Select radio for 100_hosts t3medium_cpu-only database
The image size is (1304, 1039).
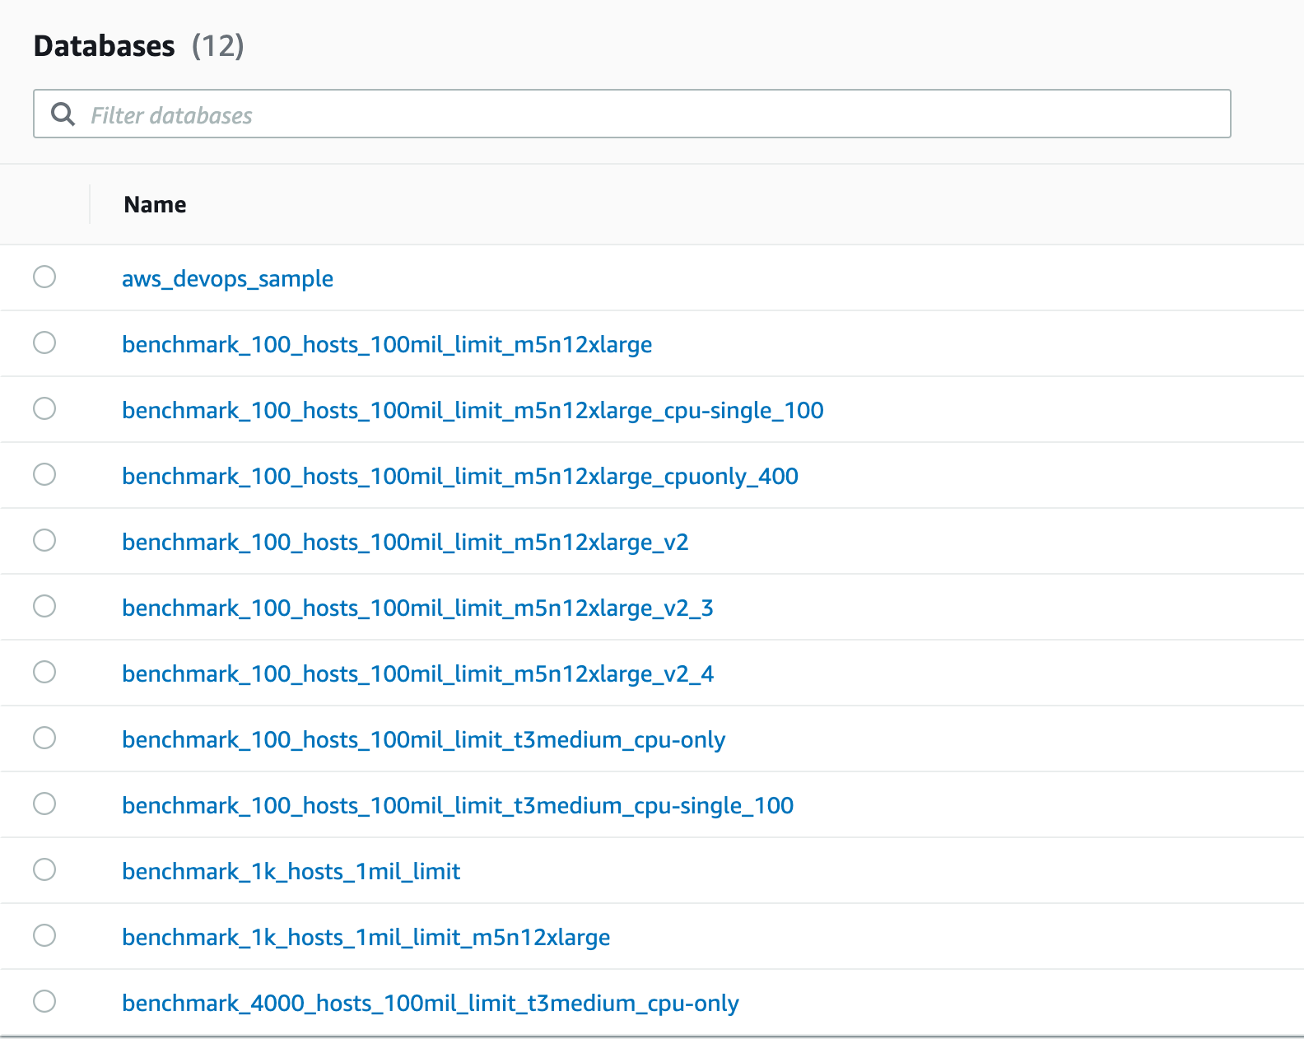pos(44,738)
